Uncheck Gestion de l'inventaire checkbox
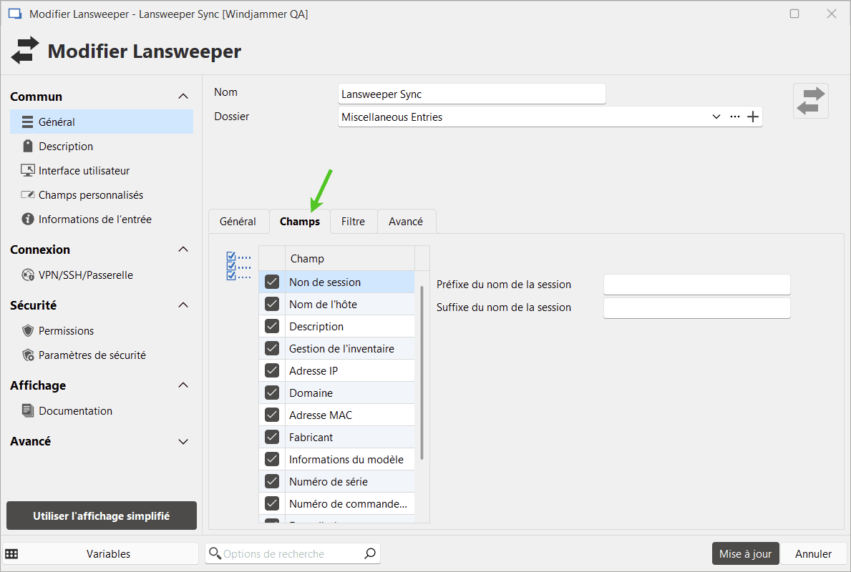851x572 pixels. pos(272,349)
